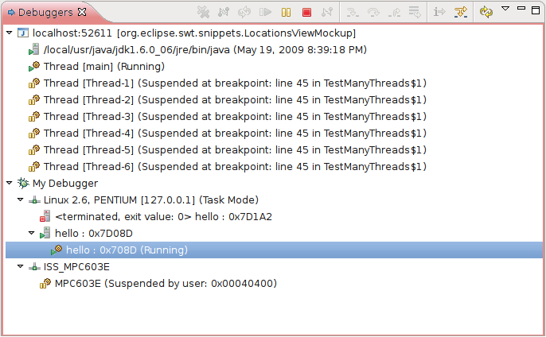
Task: Open the view menu dropdown triangle
Action: click(505, 9)
